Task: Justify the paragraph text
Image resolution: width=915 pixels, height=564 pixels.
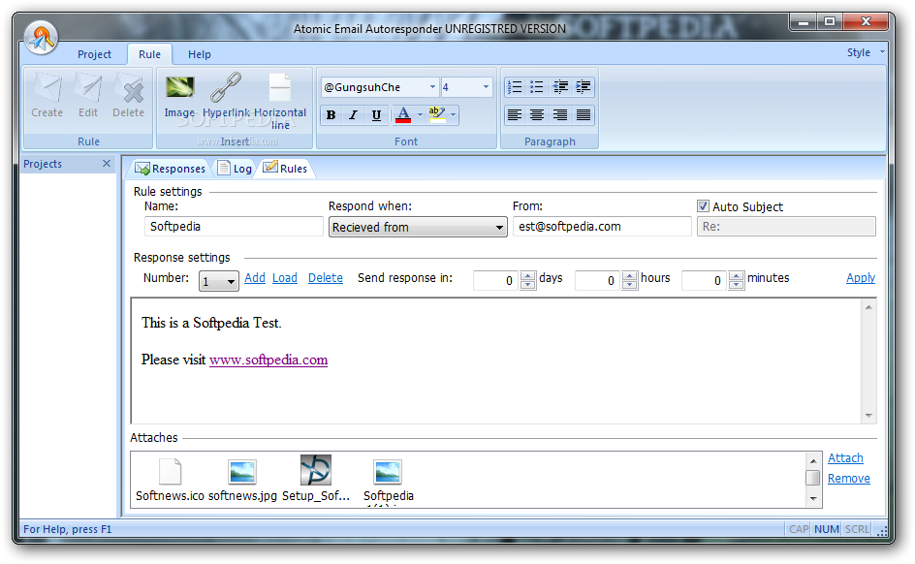Action: [583, 115]
